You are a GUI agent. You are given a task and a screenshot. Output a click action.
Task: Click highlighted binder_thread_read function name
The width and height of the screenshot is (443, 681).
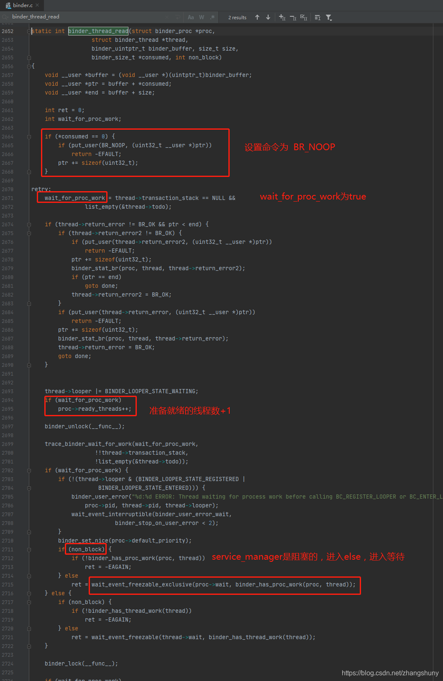(98, 31)
